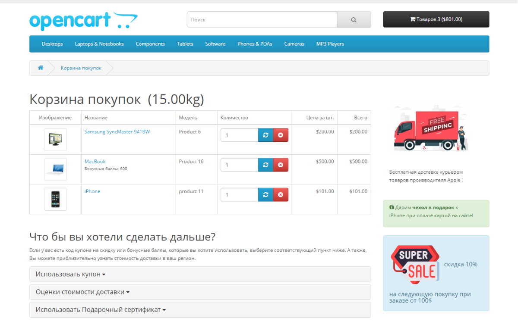Click the iPhone product thumbnail
This screenshot has height=328, width=518.
pyautogui.click(x=55, y=199)
